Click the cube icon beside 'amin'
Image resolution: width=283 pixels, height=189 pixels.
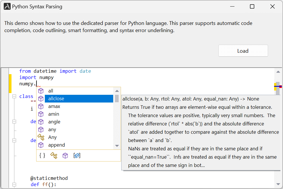click(x=41, y=114)
